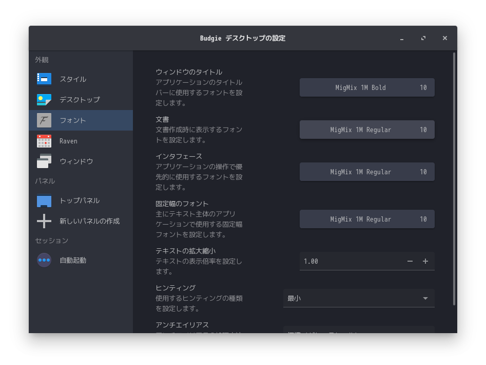Maximize the Budgie settings window
486x365 pixels.
click(x=423, y=38)
